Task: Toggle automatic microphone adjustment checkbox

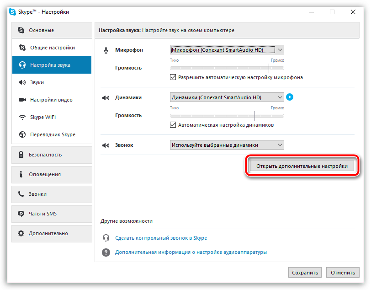Action: tap(173, 77)
